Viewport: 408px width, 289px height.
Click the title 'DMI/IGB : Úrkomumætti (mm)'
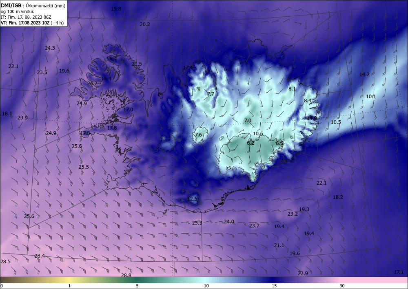33,5
